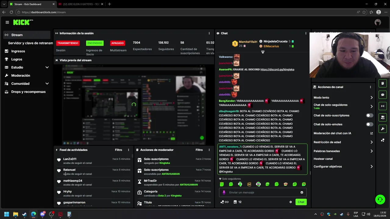Click the Kick logo
The image size is (390, 219).
click(x=23, y=22)
